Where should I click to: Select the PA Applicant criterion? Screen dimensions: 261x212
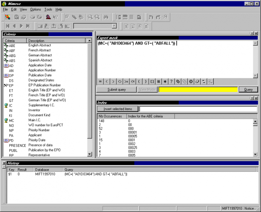click(45, 135)
